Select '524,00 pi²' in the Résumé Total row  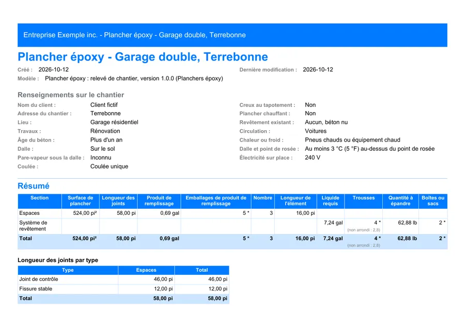tap(85, 238)
